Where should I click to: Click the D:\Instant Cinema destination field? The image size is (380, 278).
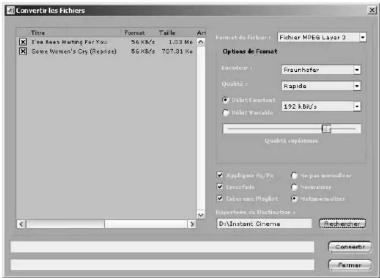265,224
